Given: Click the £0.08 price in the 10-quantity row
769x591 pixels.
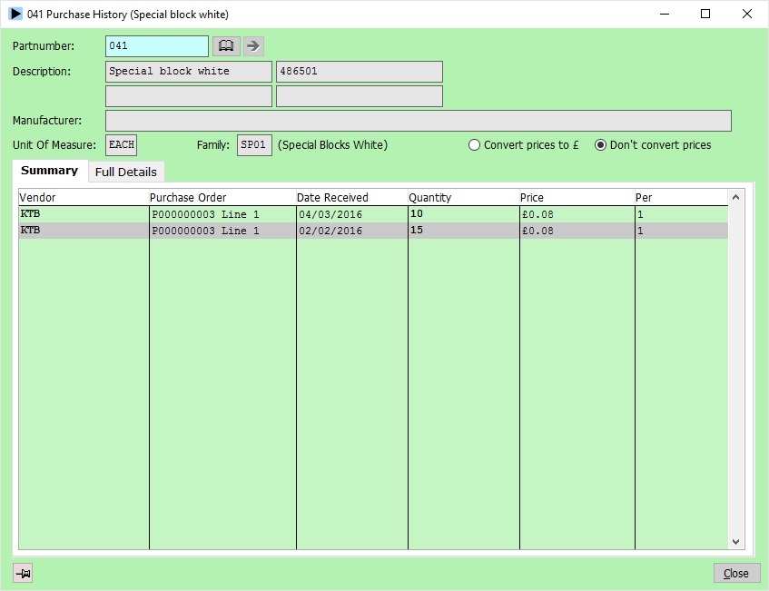Looking at the screenshot, I should (577, 214).
